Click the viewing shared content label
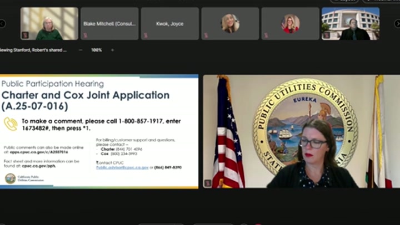 click(x=33, y=50)
